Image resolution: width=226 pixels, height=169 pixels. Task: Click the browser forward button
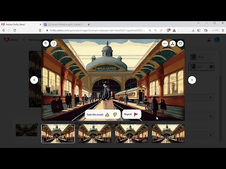9,31
